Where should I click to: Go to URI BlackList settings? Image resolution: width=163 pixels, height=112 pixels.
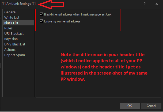(18, 33)
